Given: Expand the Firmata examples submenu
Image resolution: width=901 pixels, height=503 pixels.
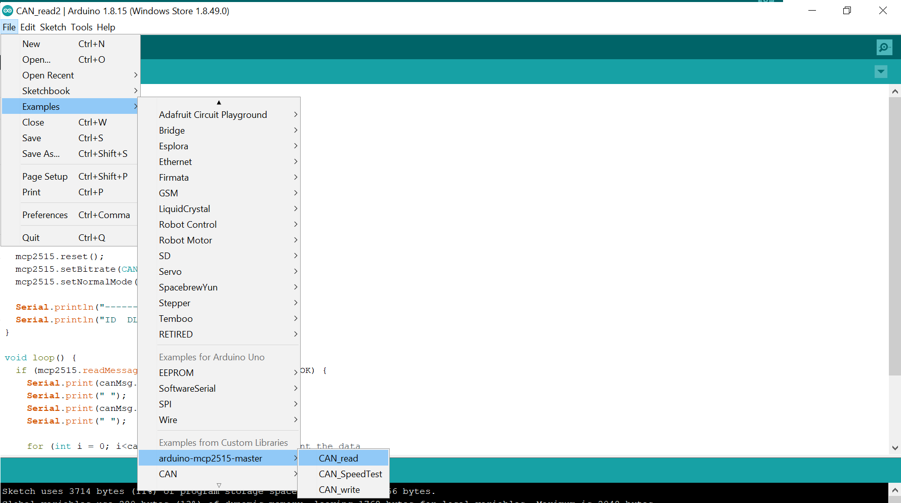Looking at the screenshot, I should tap(219, 178).
